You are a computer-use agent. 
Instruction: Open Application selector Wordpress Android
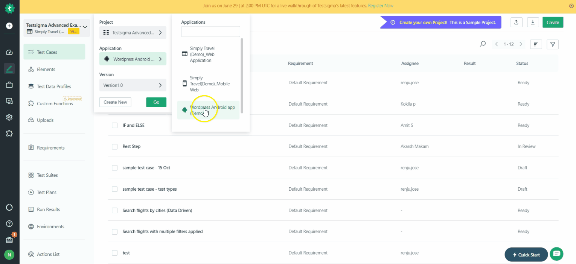(133, 59)
